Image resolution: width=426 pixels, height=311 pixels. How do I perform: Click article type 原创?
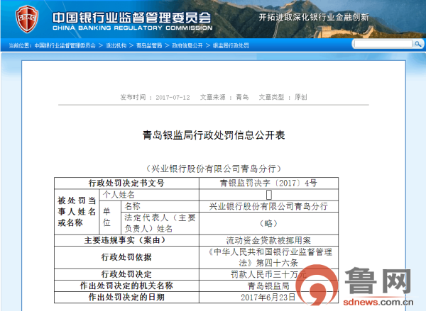coord(301,97)
